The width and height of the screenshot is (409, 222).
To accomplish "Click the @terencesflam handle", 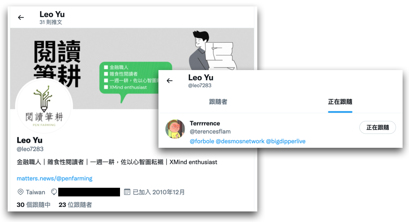I will pos(210,131).
